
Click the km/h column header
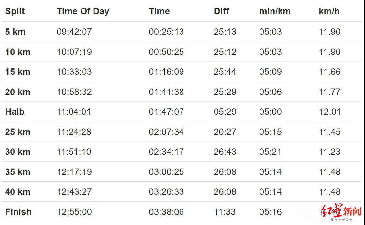point(329,11)
